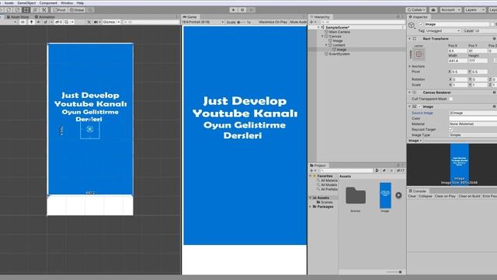Click the Pause button

(x=242, y=10)
